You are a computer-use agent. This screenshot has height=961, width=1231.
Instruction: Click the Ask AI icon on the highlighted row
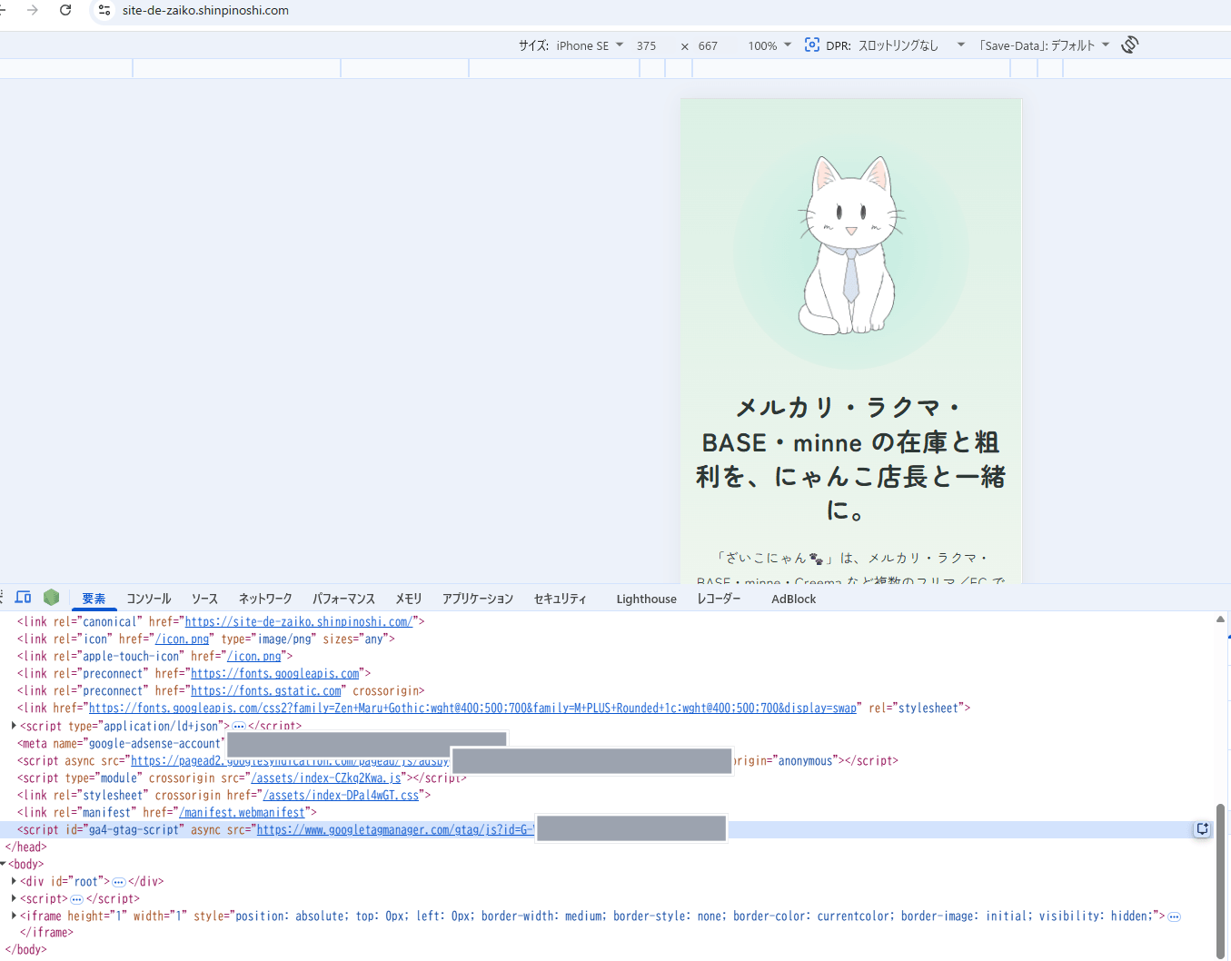click(1202, 828)
